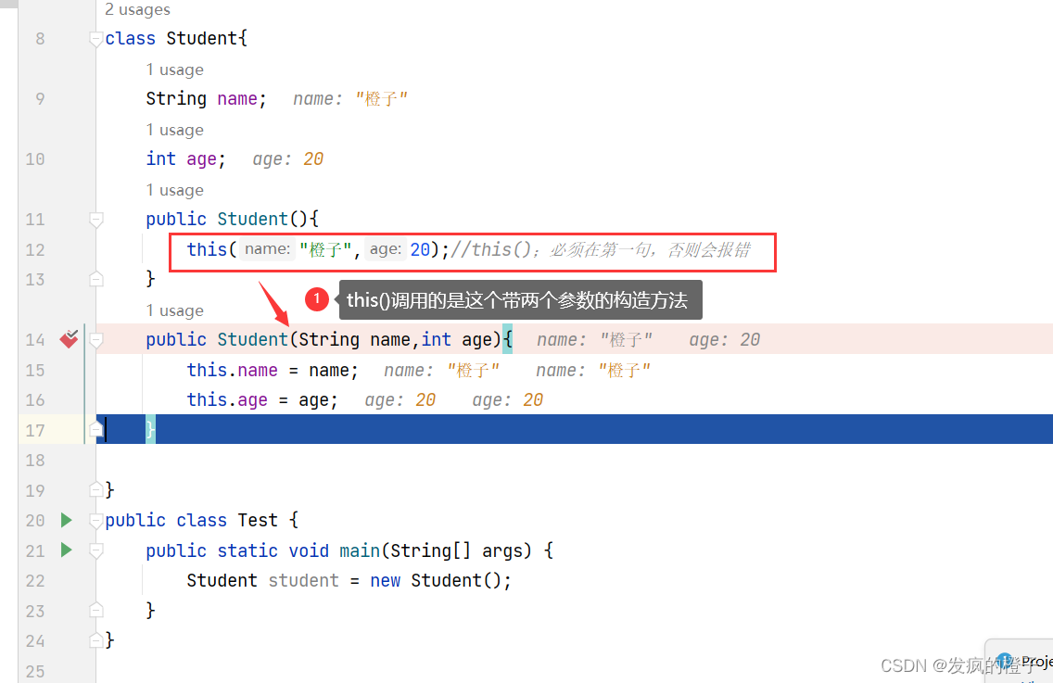
Task: Fold the no-argument Student() constructor
Action: click(x=95, y=219)
